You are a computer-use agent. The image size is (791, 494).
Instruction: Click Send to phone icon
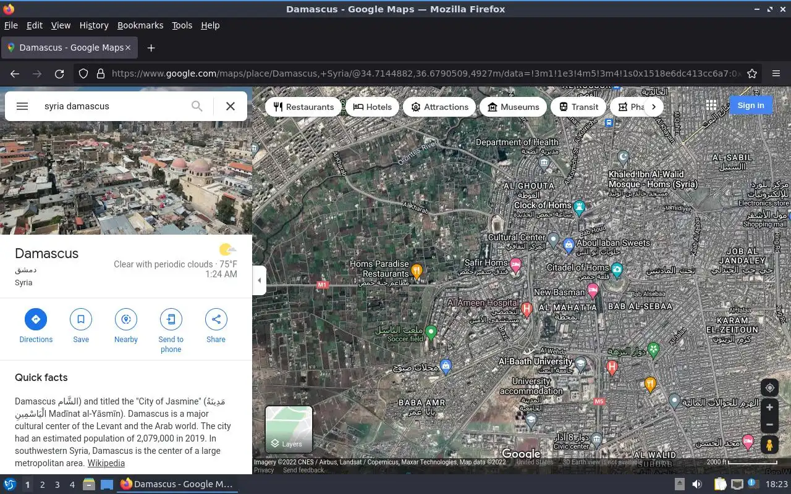point(171,319)
